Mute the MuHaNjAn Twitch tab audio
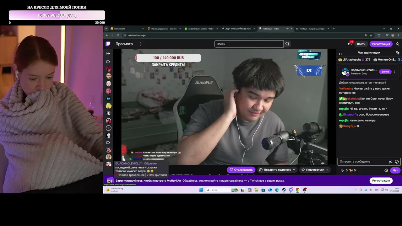The image size is (402, 226). (x=287, y=29)
